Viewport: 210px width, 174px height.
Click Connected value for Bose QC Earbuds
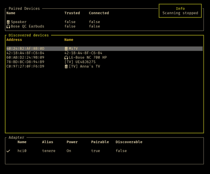tap(94, 26)
